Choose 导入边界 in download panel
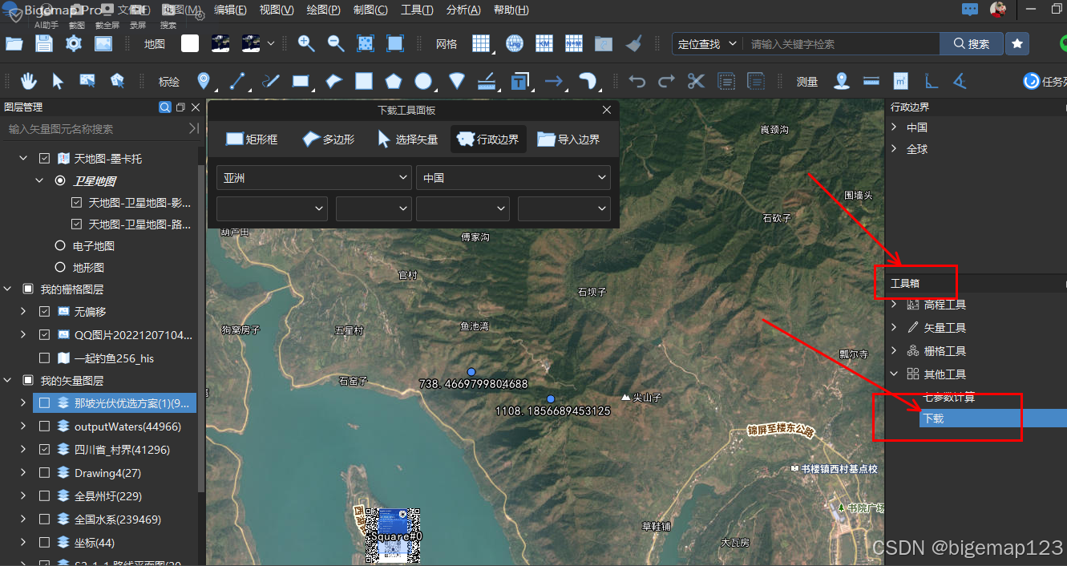This screenshot has height=566, width=1067. [568, 139]
